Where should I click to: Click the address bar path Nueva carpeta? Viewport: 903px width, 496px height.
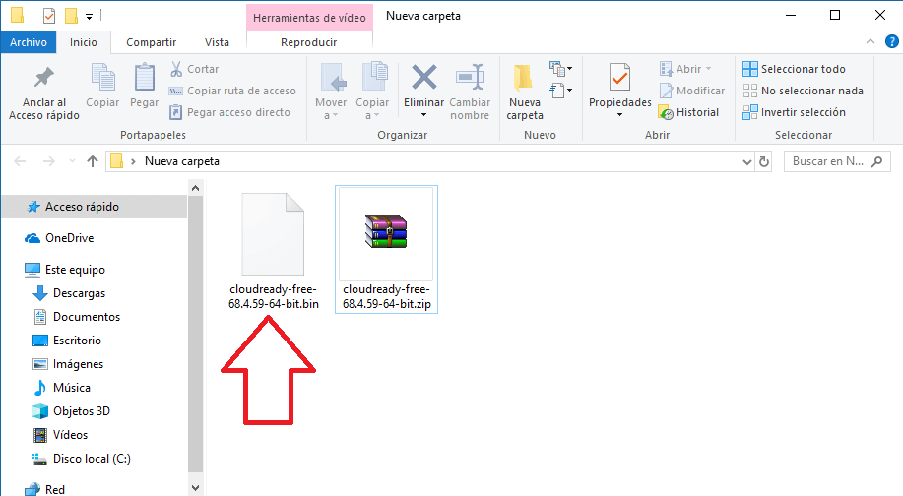pos(182,161)
